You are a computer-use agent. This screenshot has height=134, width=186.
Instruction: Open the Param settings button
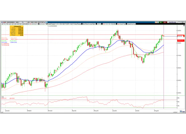(79, 24)
